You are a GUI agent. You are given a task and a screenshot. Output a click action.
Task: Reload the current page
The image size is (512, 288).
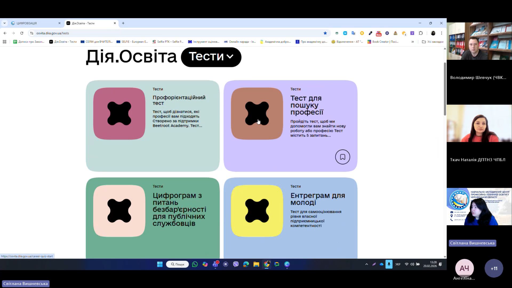pos(22,33)
